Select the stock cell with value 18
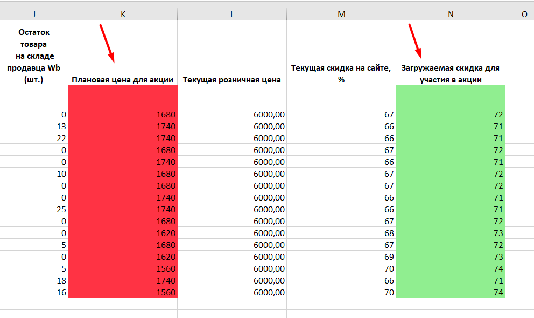The image size is (534, 318). coord(34,281)
